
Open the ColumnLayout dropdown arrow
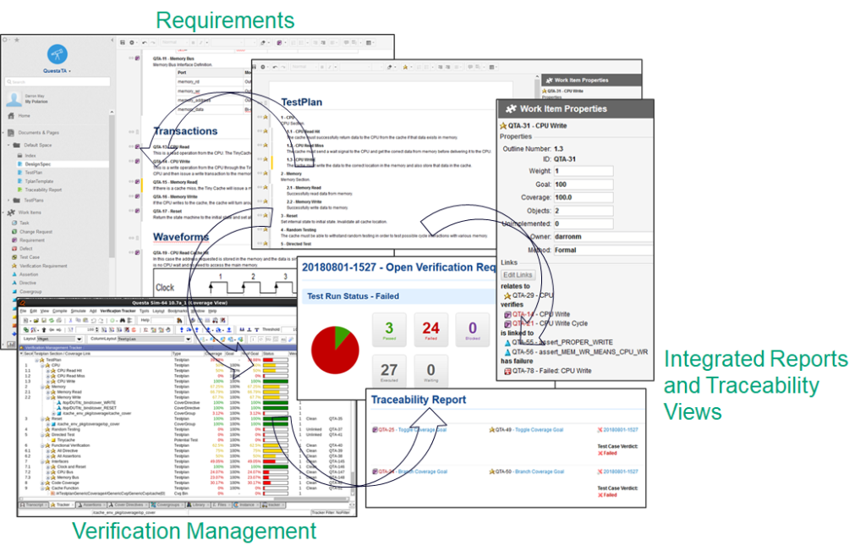click(x=189, y=339)
